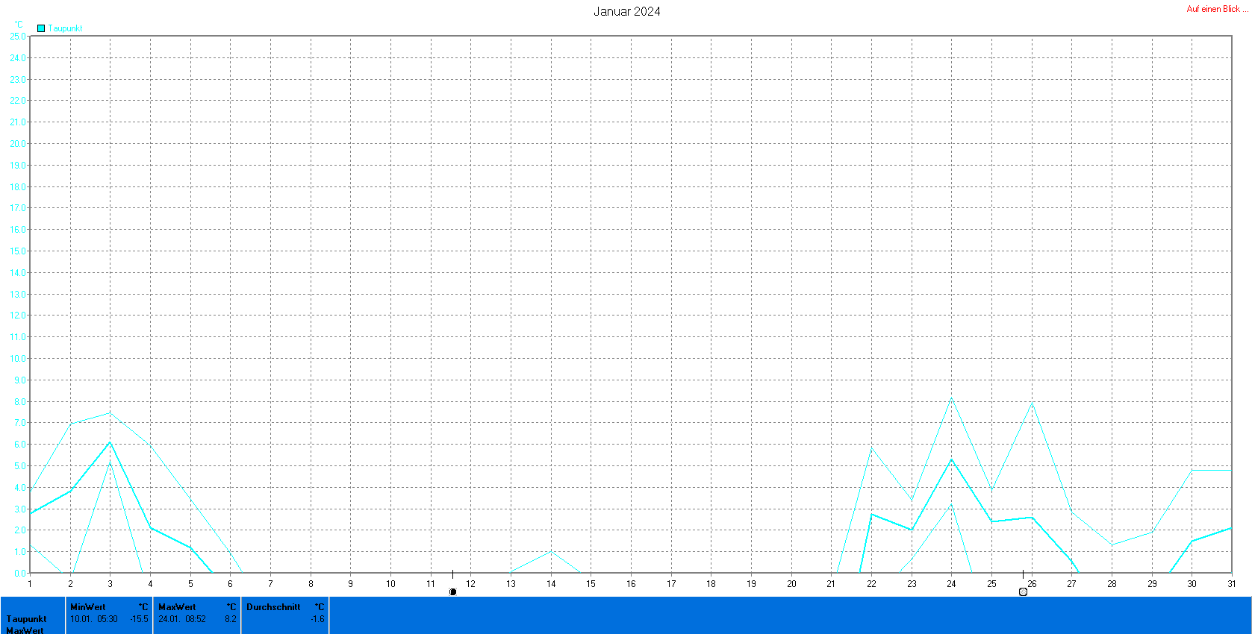
Task: Click the 25.0 y-axis label
Action: [17, 36]
